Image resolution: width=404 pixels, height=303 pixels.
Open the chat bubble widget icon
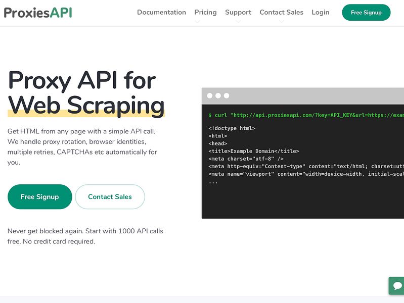(x=397, y=286)
